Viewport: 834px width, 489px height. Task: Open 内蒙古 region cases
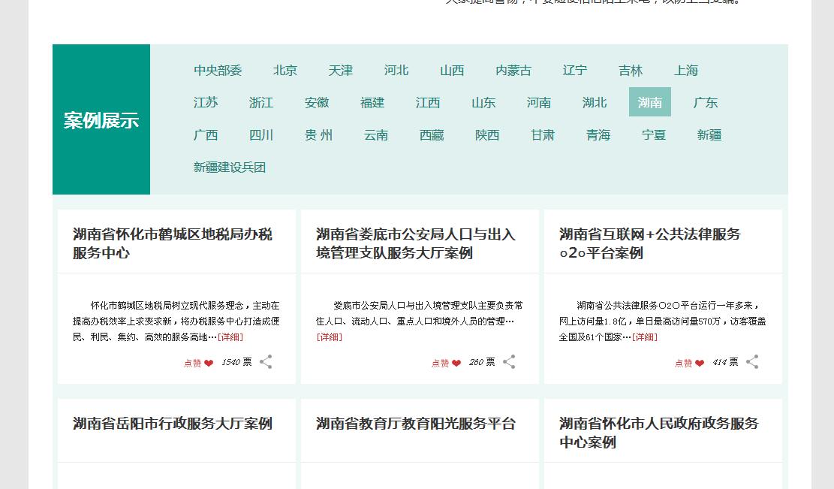pos(513,71)
